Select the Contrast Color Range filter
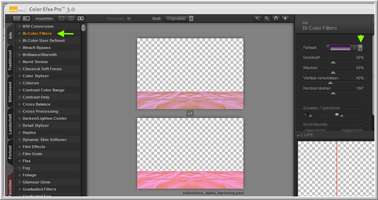 43,90
